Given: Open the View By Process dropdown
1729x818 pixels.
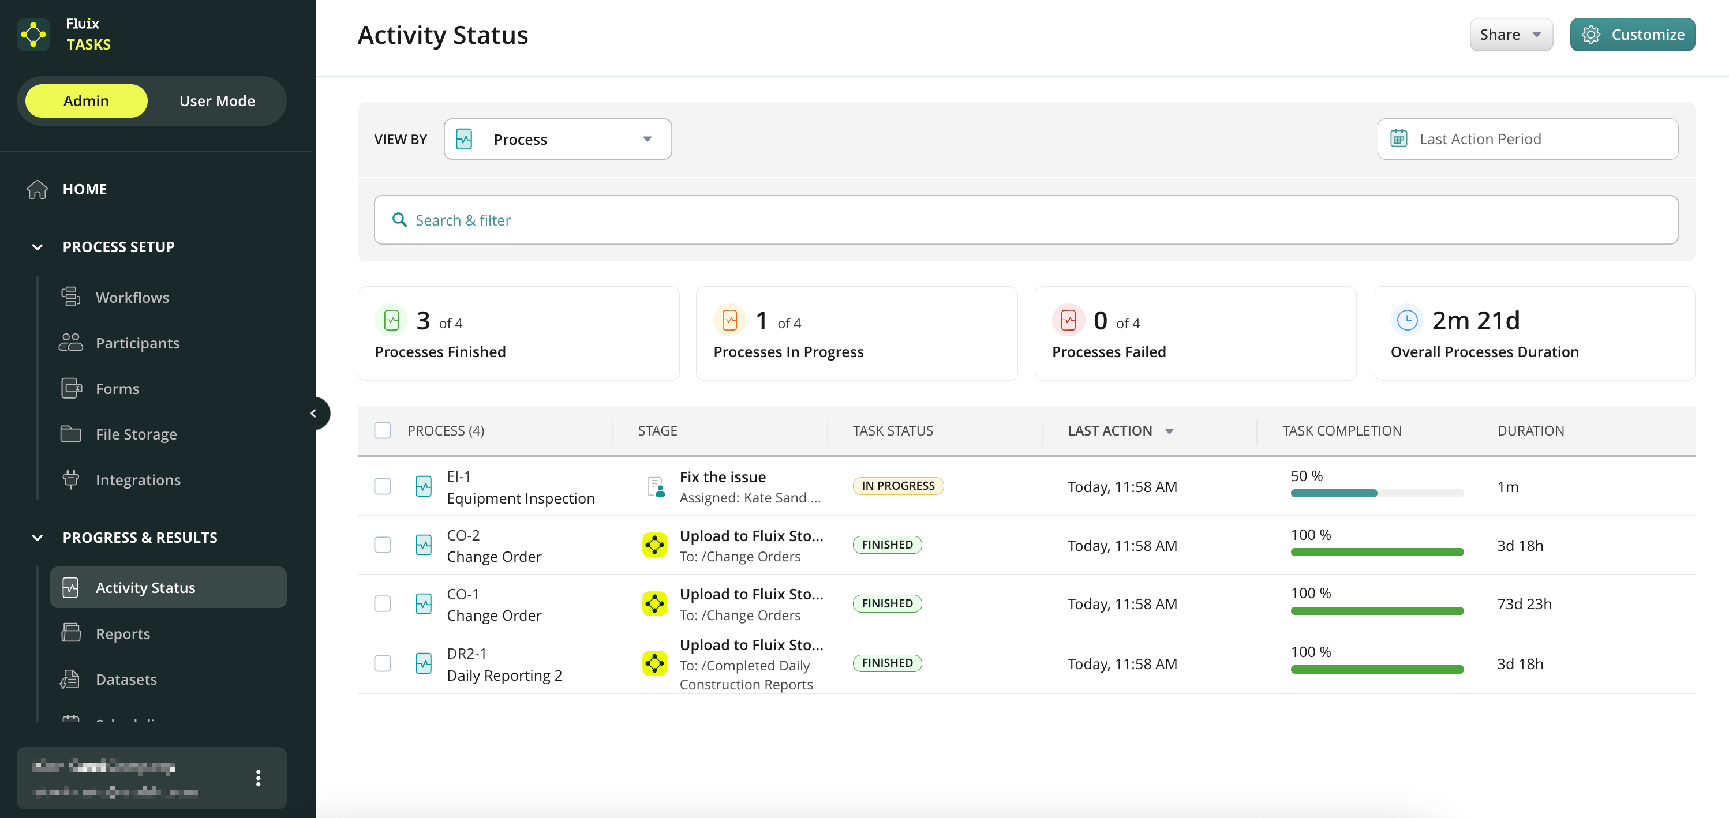Looking at the screenshot, I should click(x=557, y=139).
